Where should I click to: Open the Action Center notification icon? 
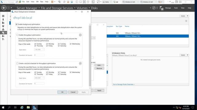tap(193, 107)
